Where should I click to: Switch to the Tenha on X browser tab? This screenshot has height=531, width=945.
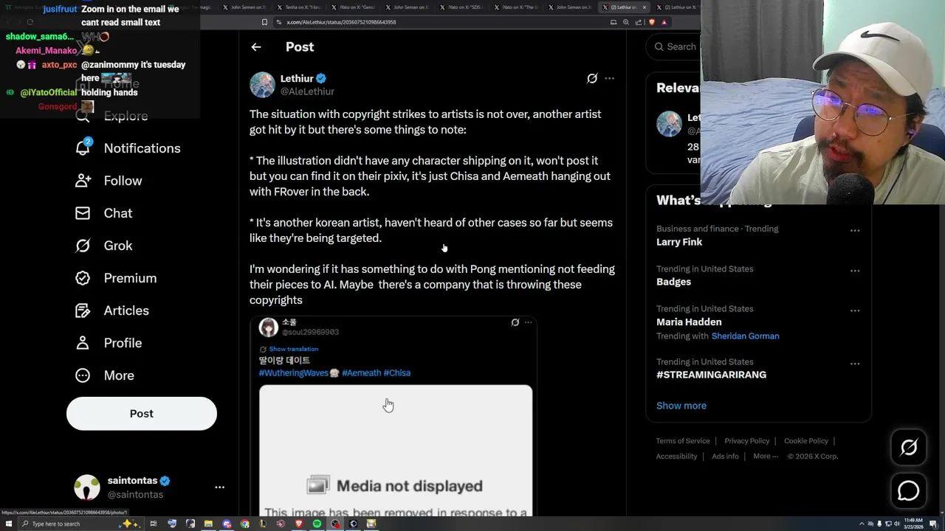pyautogui.click(x=300, y=7)
